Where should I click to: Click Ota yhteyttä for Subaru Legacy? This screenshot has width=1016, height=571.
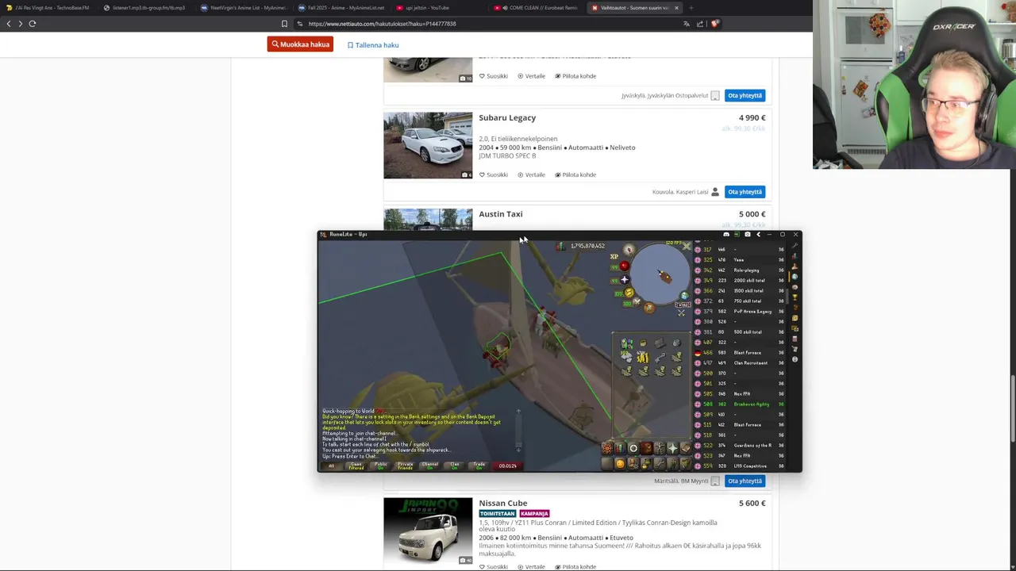(745, 191)
